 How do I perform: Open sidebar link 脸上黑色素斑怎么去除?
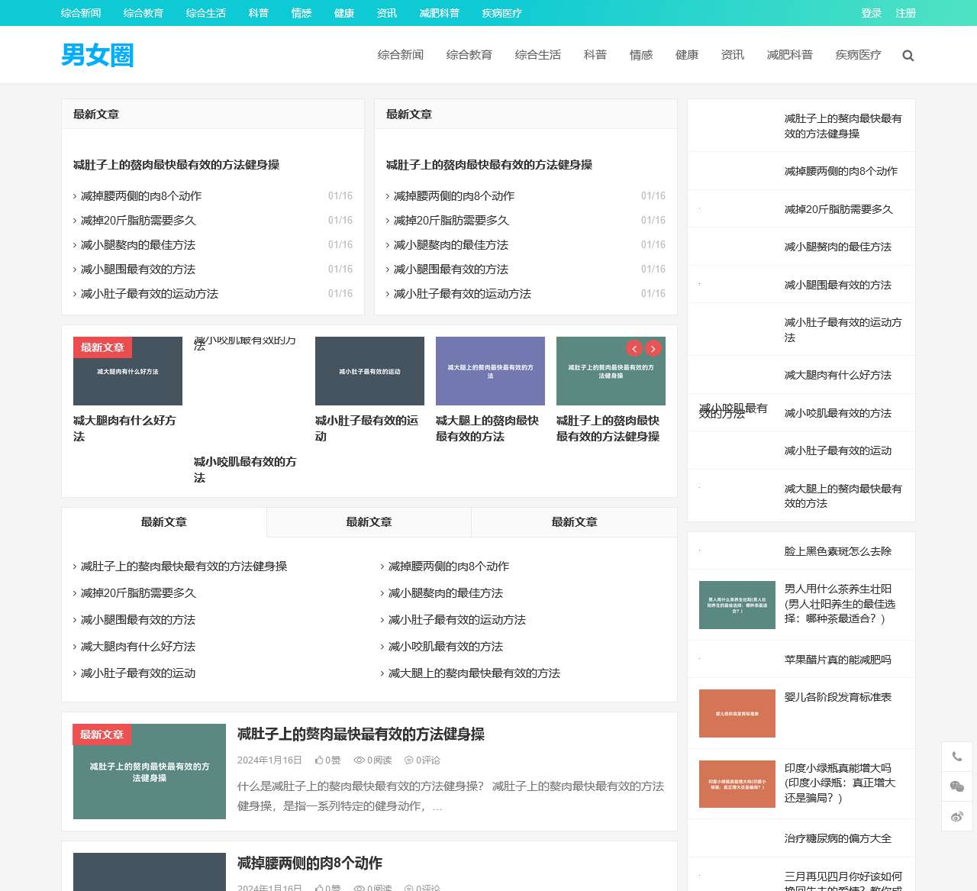[837, 551]
